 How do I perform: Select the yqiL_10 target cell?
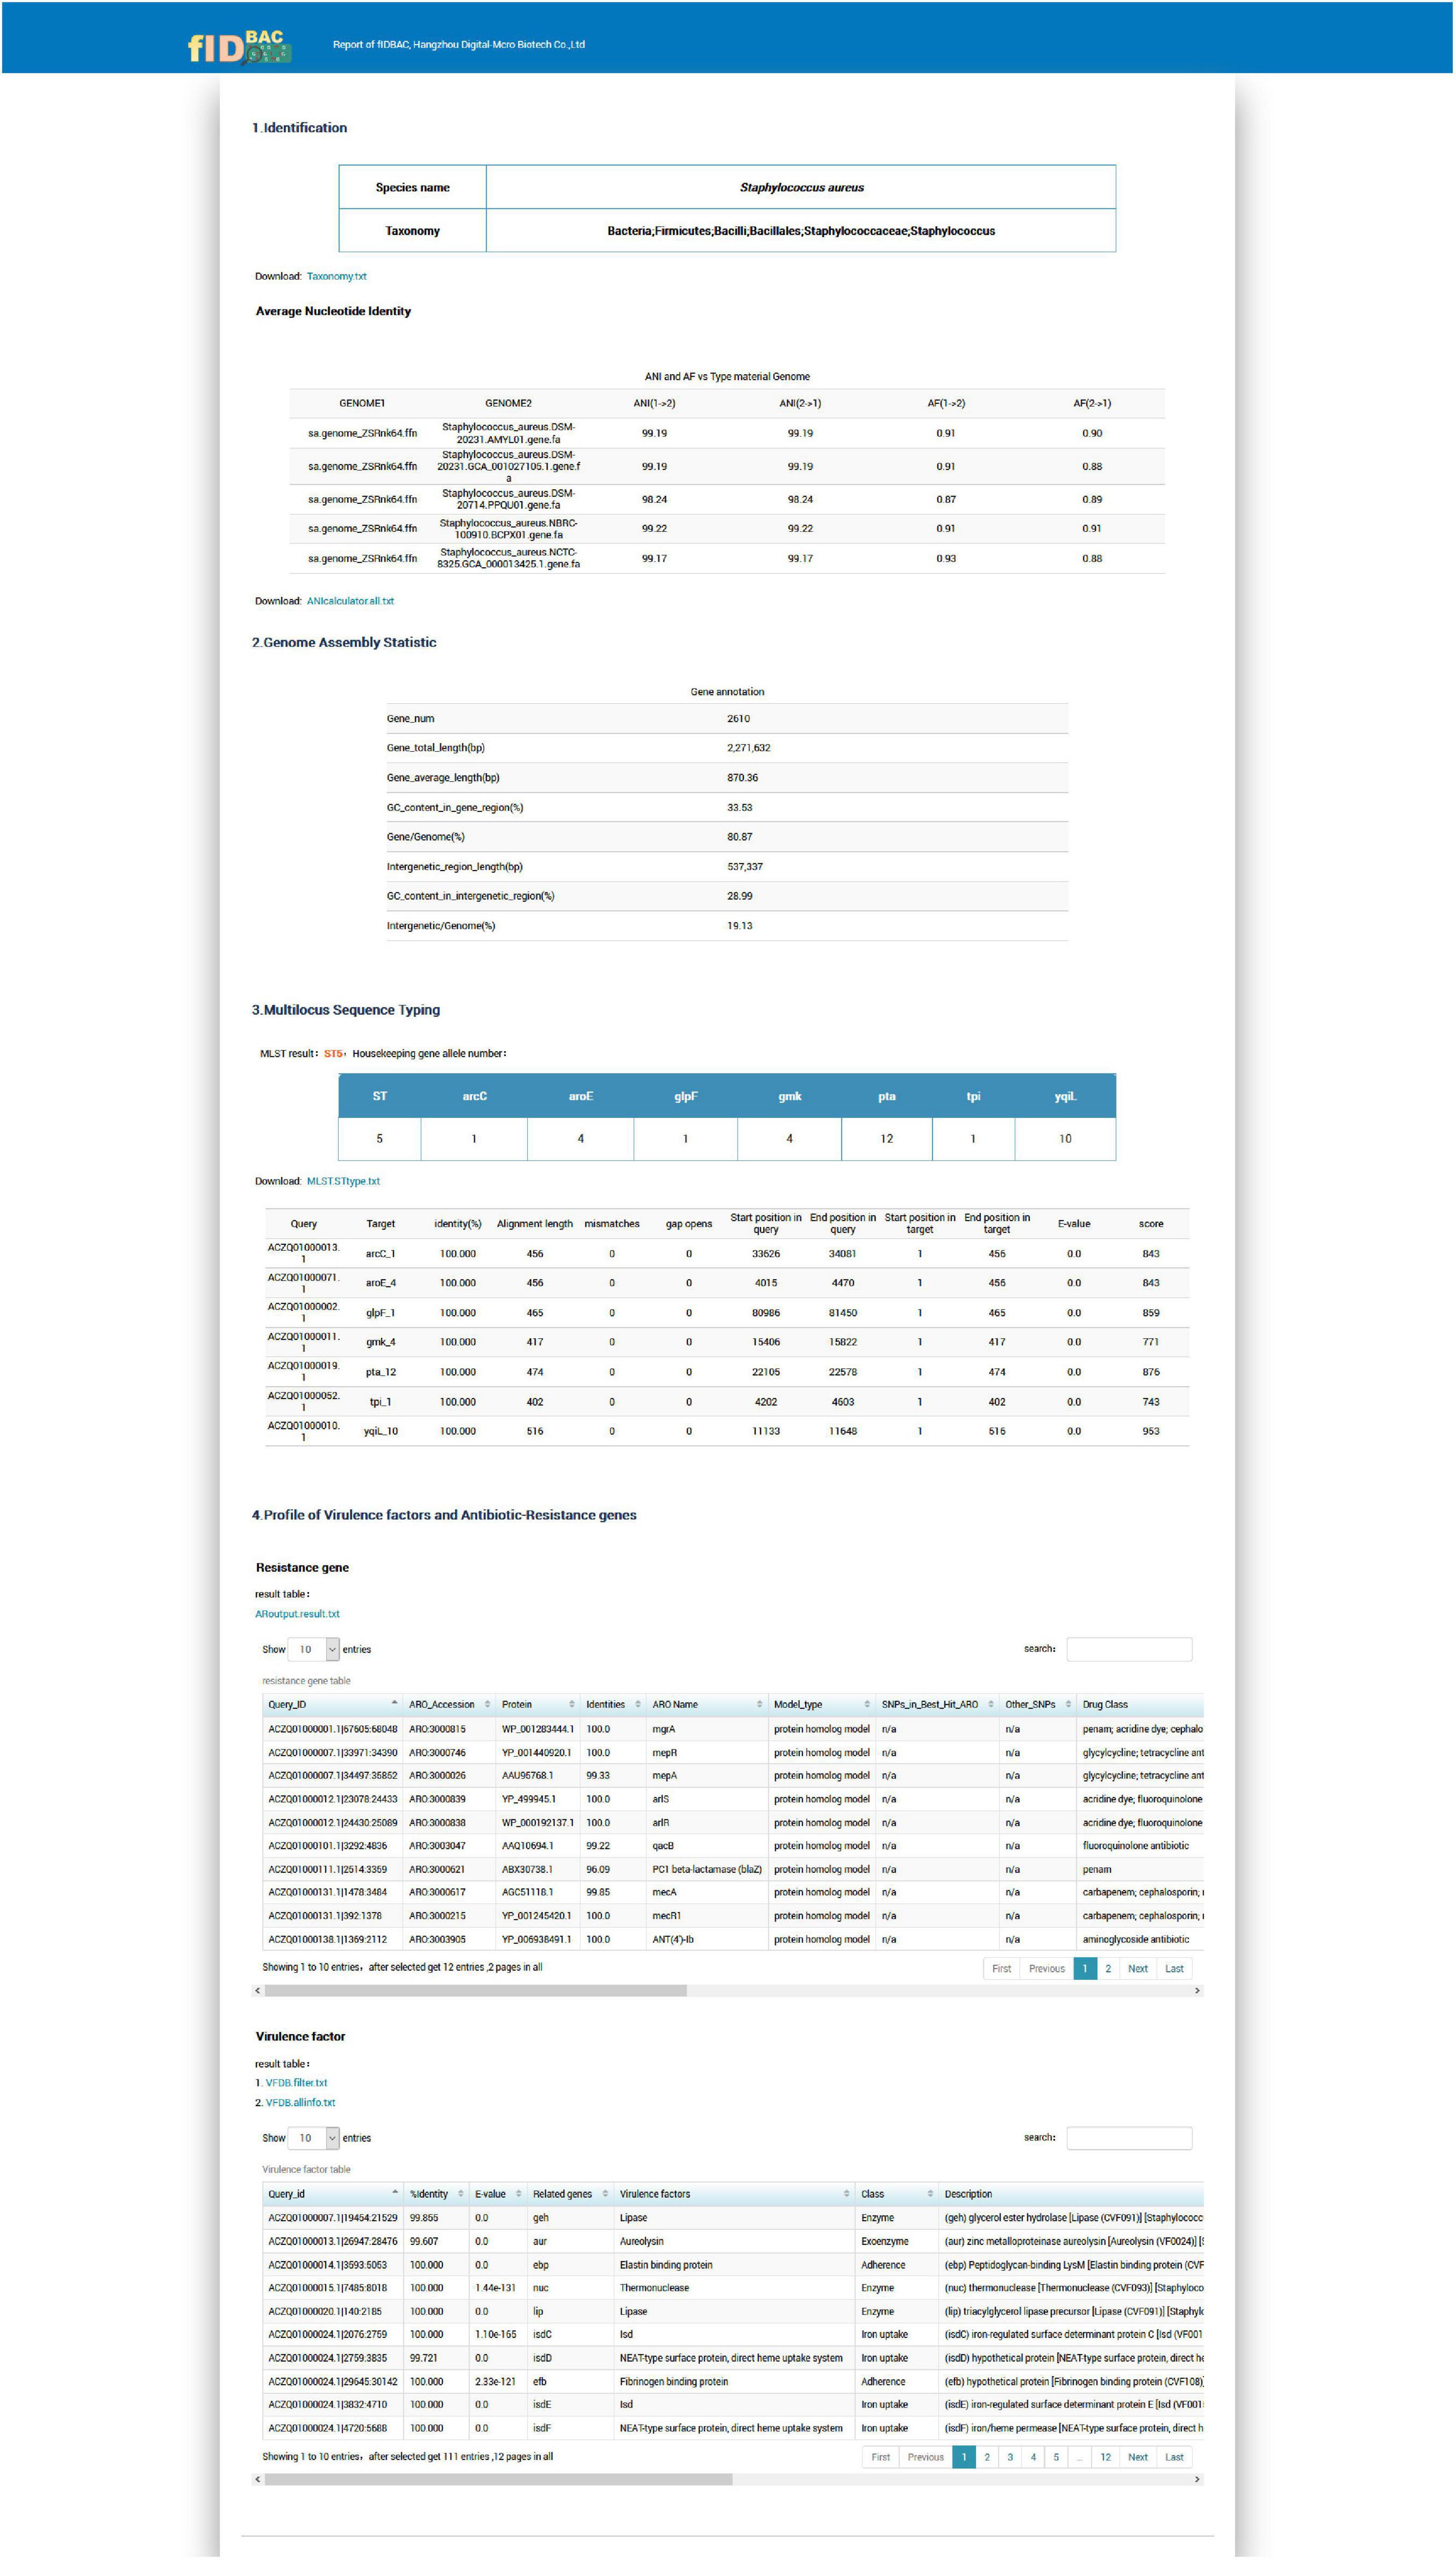point(380,1431)
